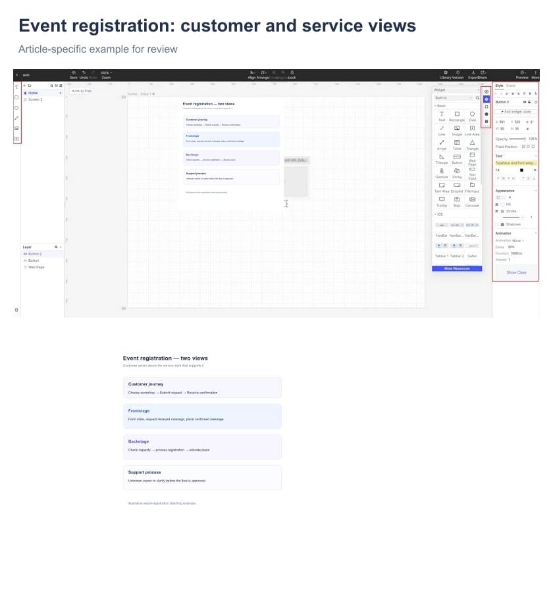Select Web Page layer
The width and height of the screenshot is (553, 592).
42,267
